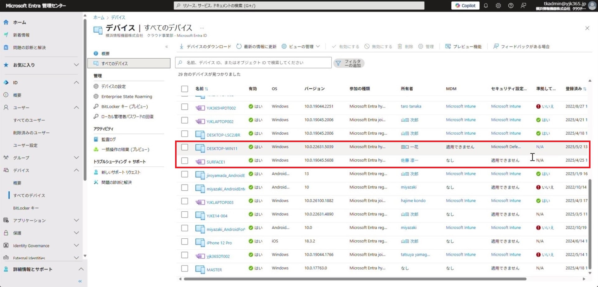Click the left sidebar vertical scrollbar
Screen dimensions: 598x287
85,100
